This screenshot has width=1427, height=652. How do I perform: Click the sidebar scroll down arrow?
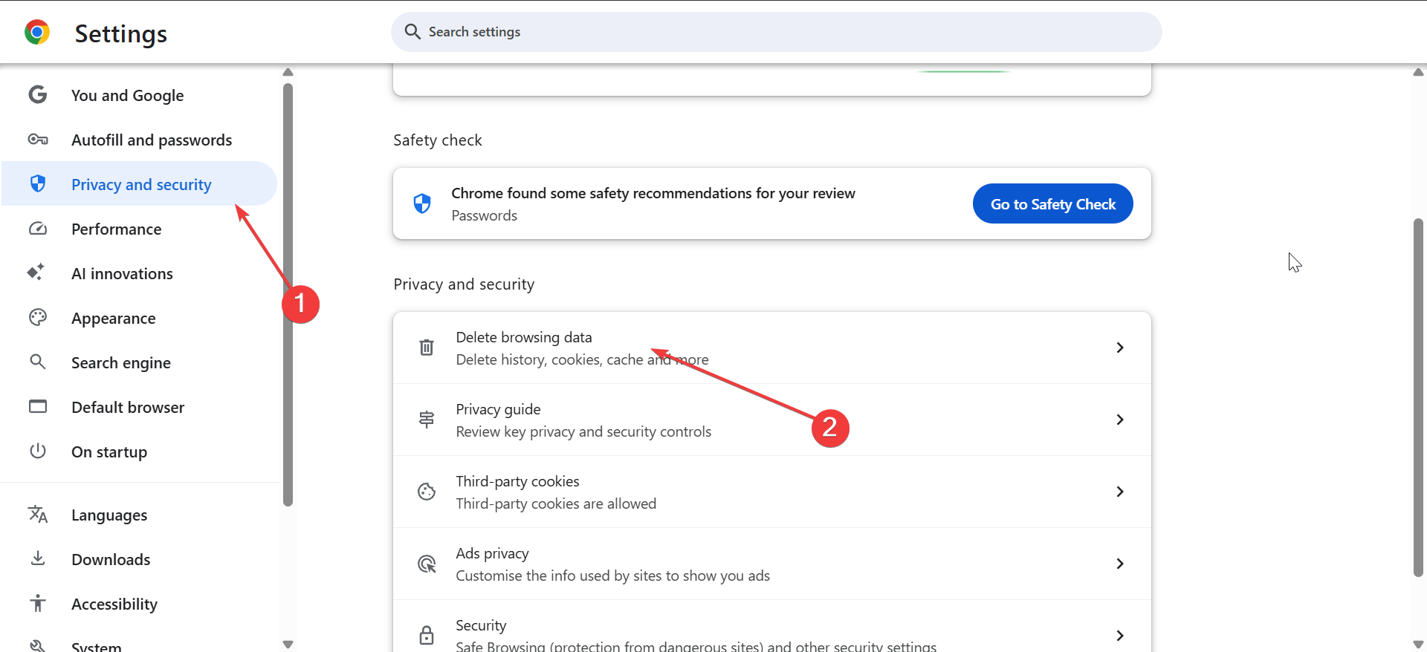[x=288, y=644]
